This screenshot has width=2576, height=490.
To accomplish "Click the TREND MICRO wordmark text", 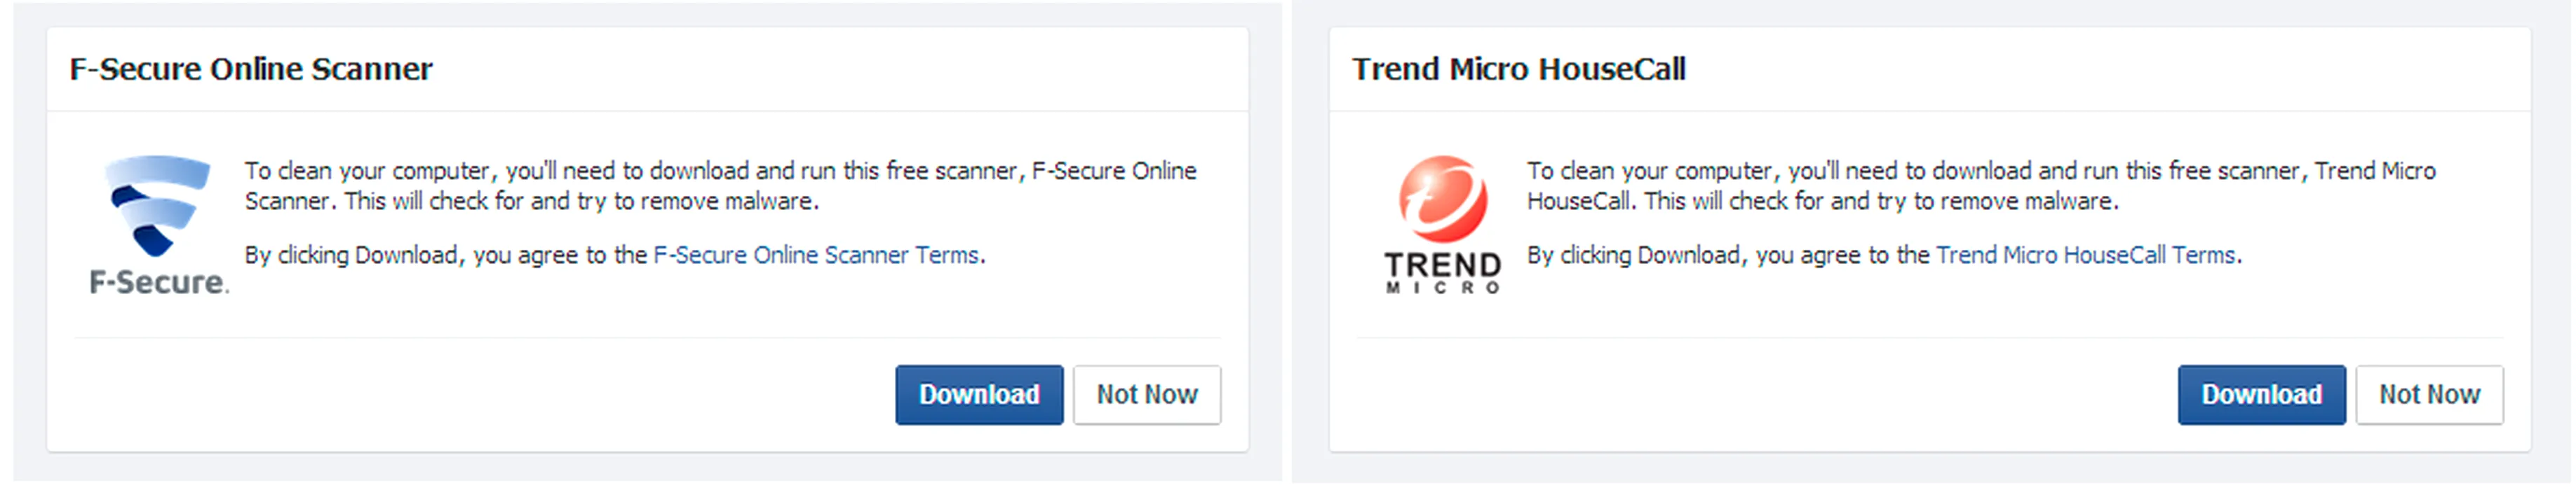I will pos(1442,272).
